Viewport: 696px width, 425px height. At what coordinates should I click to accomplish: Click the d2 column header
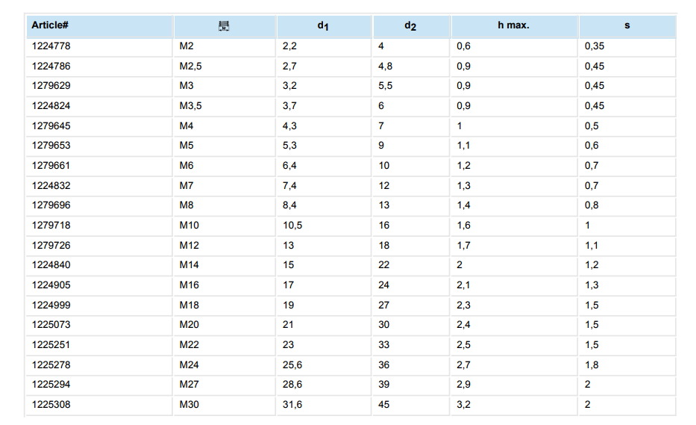pos(410,26)
